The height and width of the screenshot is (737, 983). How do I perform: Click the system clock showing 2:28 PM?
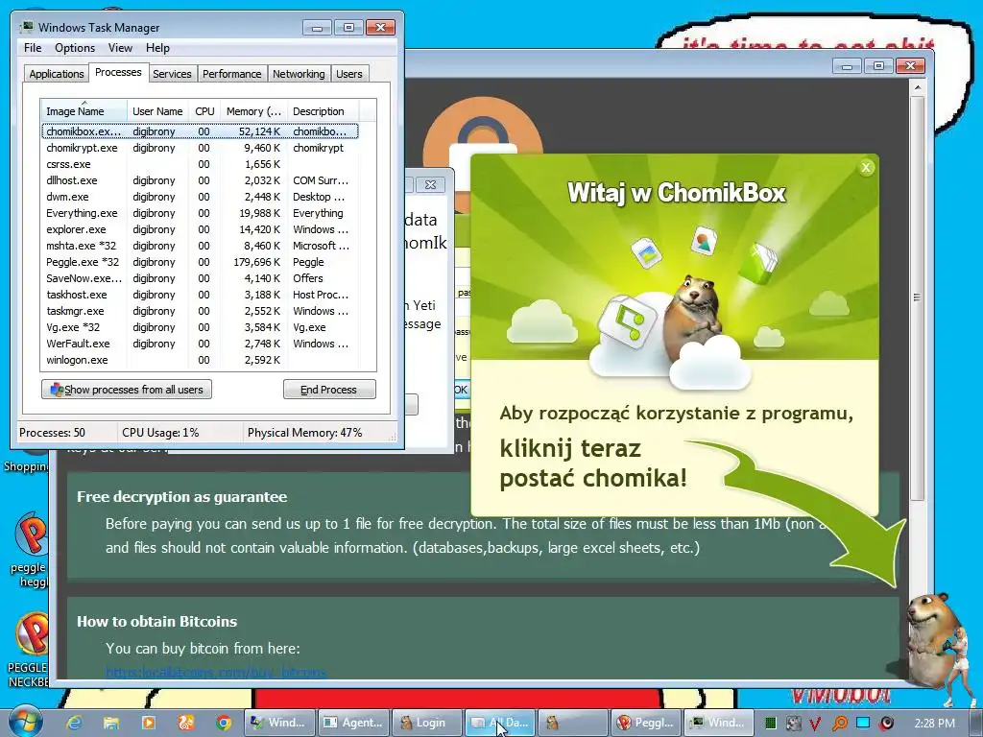click(935, 724)
